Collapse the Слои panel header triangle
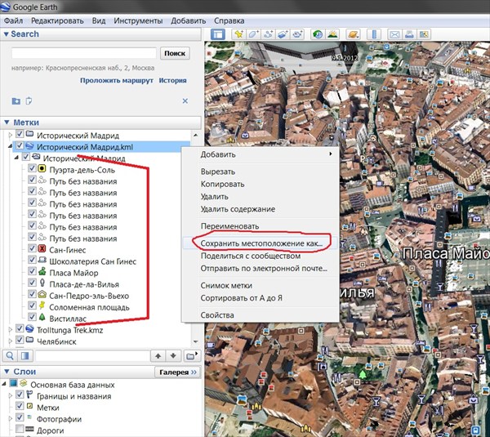 (x=7, y=372)
